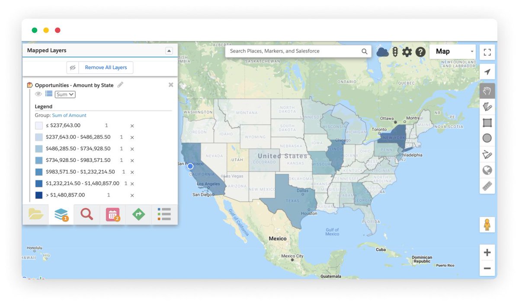Select the circle drawing tool
The width and height of the screenshot is (519, 304).
(x=487, y=138)
